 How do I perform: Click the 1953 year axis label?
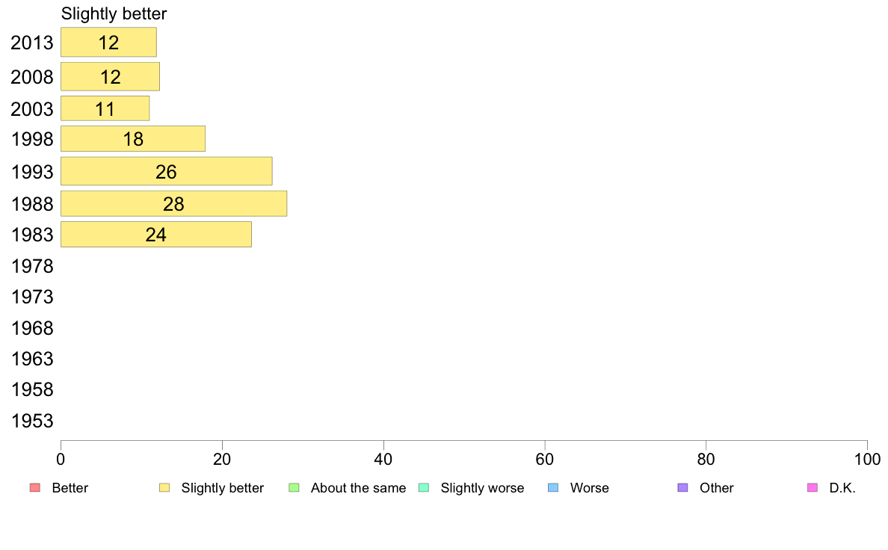click(32, 421)
